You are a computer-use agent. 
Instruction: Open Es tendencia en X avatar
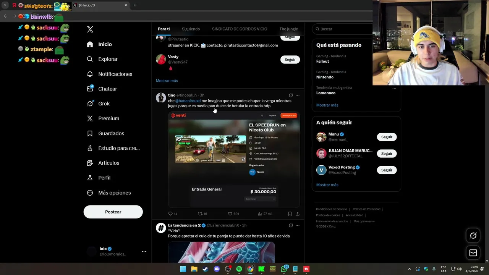(x=161, y=228)
